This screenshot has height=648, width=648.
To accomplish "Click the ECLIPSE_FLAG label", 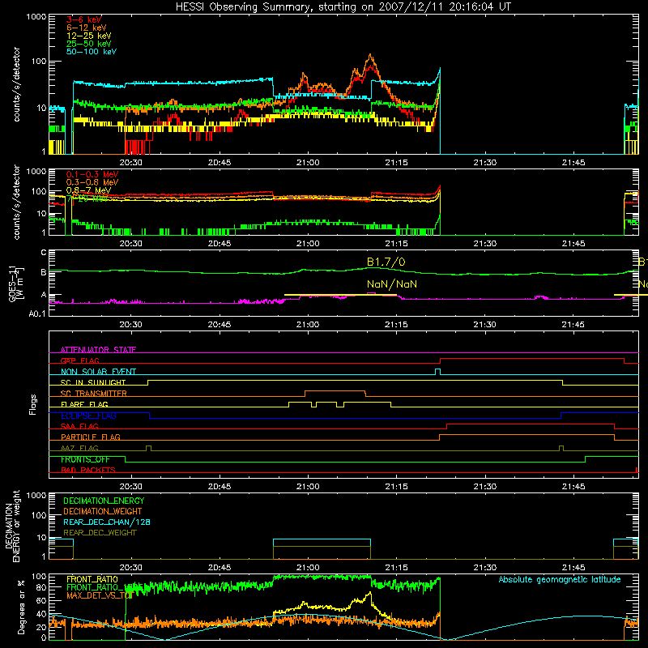I will (88, 416).
